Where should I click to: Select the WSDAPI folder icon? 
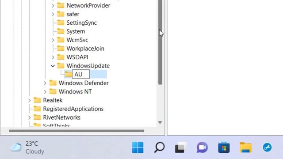point(61,57)
